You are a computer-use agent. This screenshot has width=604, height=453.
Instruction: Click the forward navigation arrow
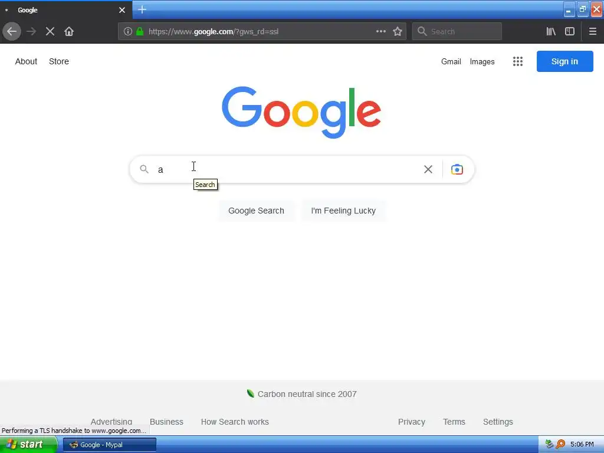pos(31,31)
